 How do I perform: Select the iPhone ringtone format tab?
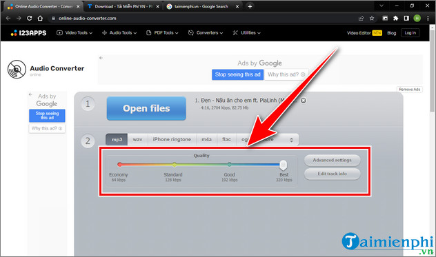click(x=172, y=139)
